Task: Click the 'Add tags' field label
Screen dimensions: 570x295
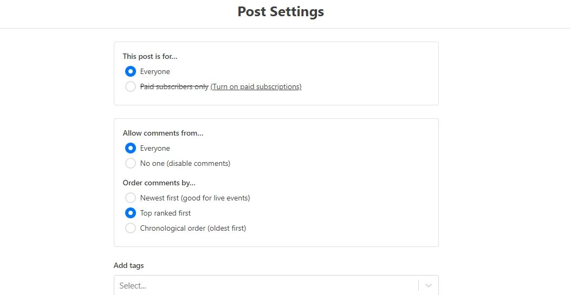Action: click(129, 265)
